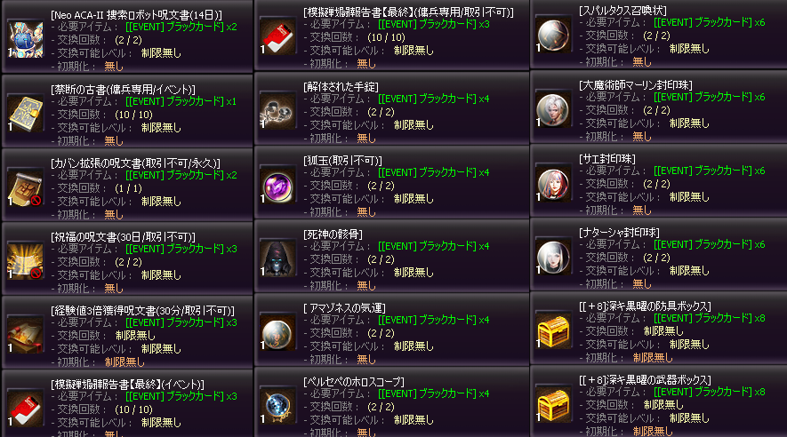Select the [死神の骸骨] exchange entry title

[333, 234]
